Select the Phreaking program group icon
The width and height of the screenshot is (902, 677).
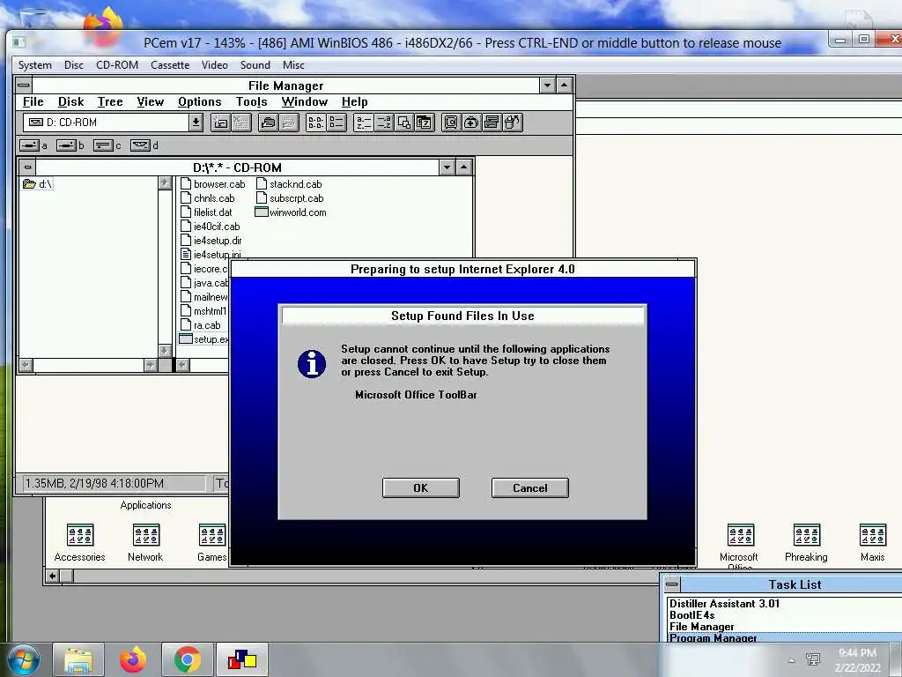point(807,535)
